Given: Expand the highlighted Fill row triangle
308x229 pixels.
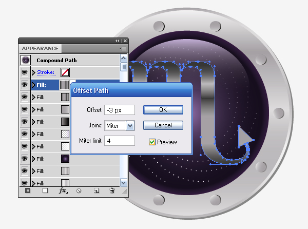Looking at the screenshot, I should pos(33,85).
